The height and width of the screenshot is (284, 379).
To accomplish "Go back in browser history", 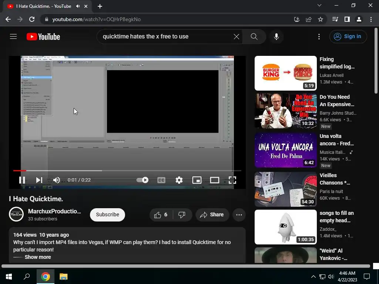I will click(8, 19).
